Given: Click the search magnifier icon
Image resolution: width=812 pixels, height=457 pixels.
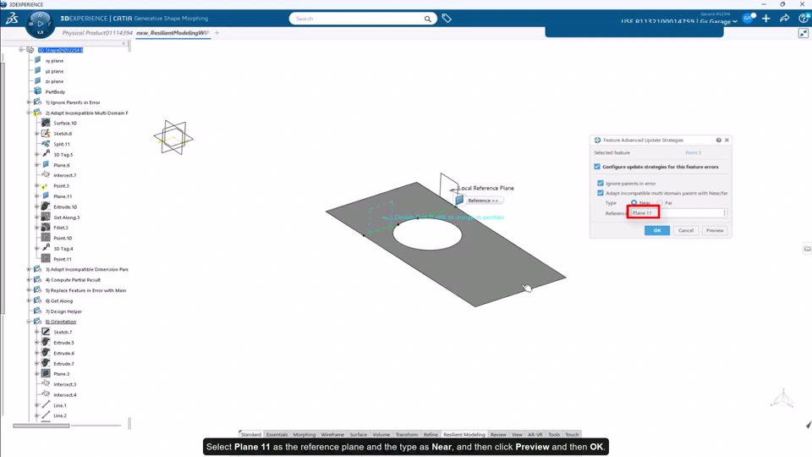Looking at the screenshot, I should tap(428, 19).
